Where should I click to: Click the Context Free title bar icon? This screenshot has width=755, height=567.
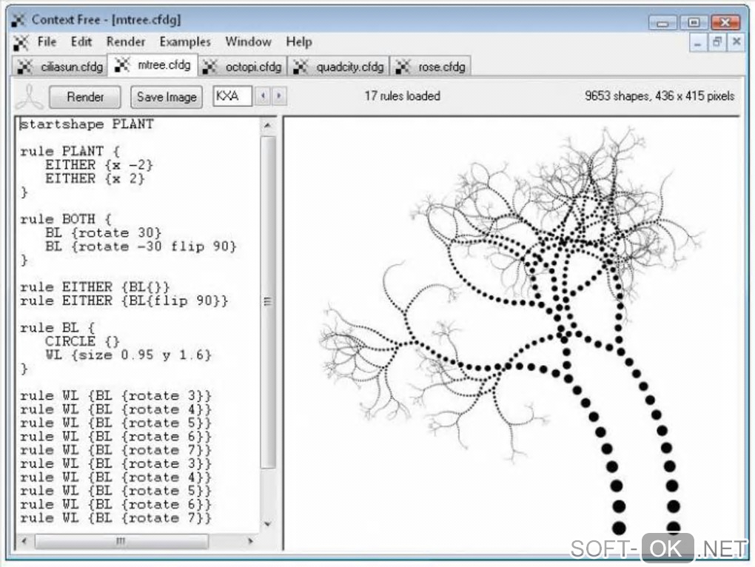pyautogui.click(x=19, y=20)
